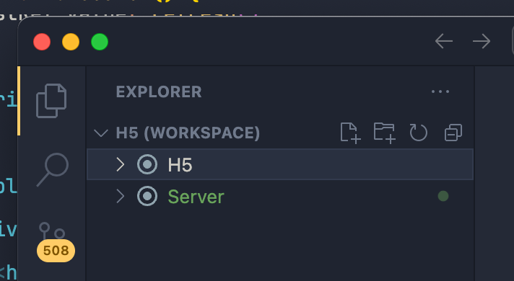Maximize the window with green button

100,42
